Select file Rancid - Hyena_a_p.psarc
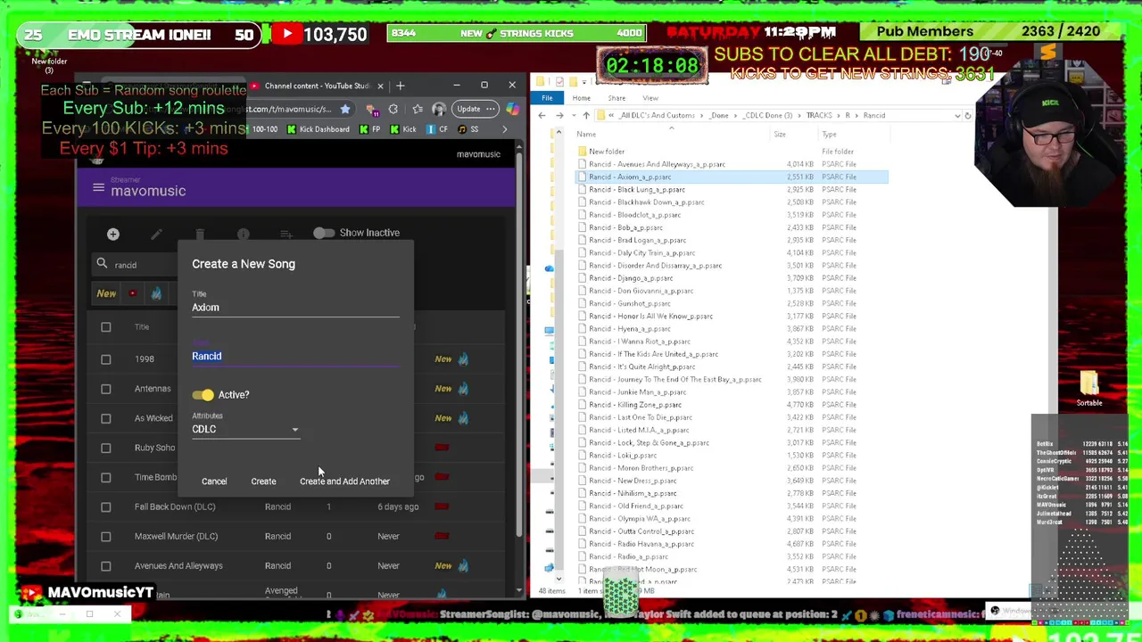 [629, 329]
